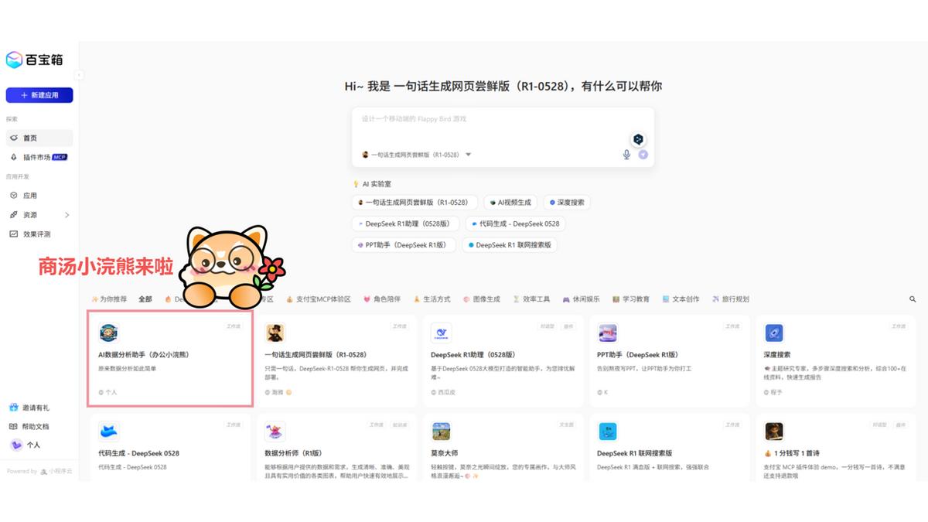Click the 百宝箱 logo icon
928x522 pixels.
coord(15,60)
